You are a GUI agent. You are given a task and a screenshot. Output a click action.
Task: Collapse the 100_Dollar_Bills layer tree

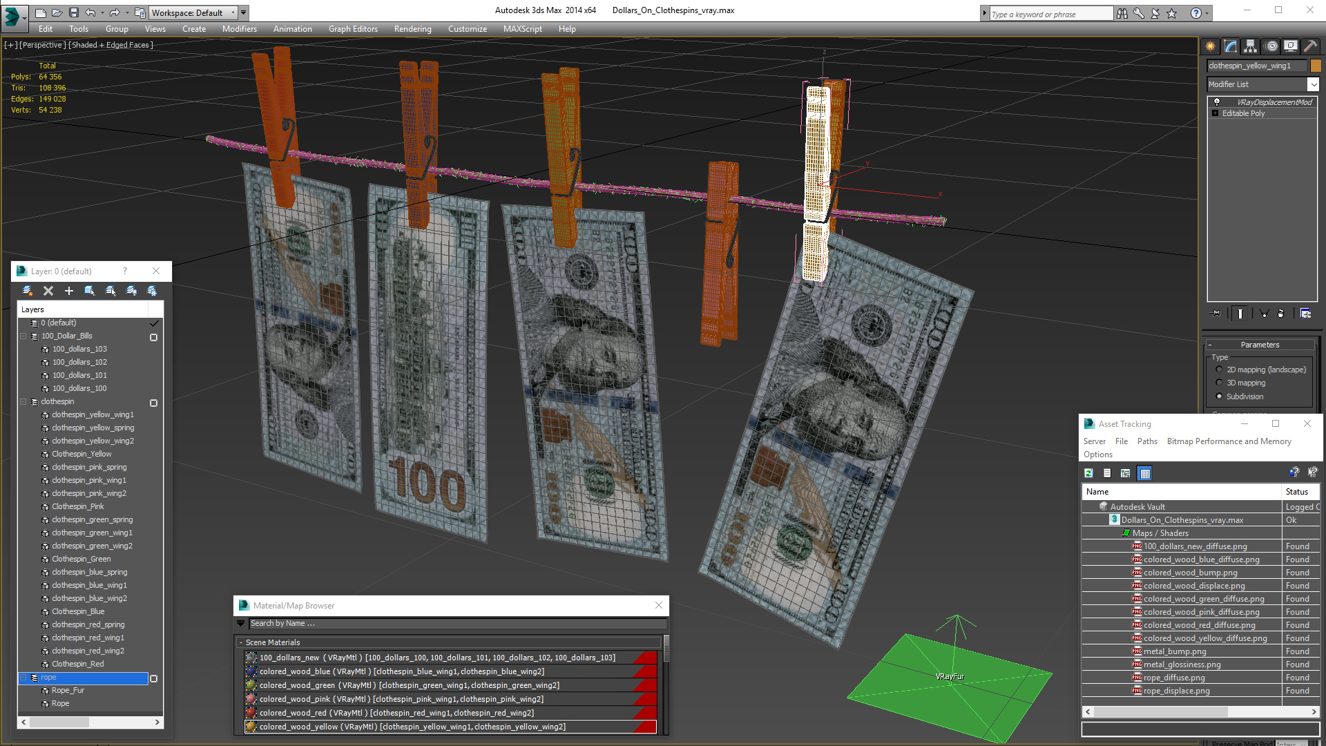(23, 336)
